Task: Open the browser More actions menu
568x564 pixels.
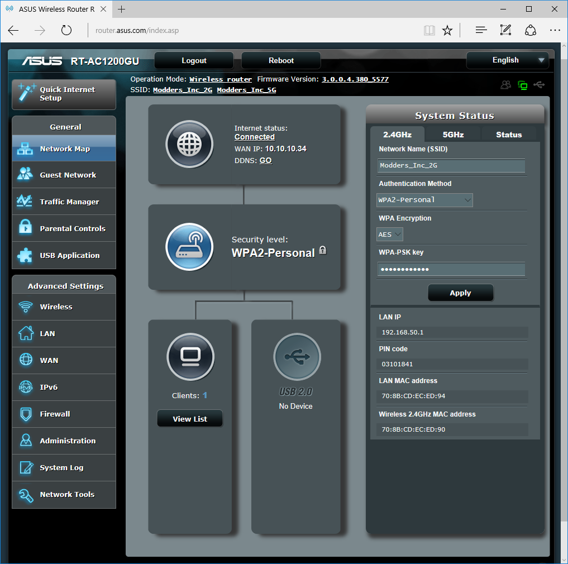Action: pos(555,30)
